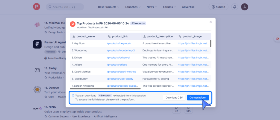The image size is (280, 120).
Task: Click the product_name column text icon
Action: [74, 36]
